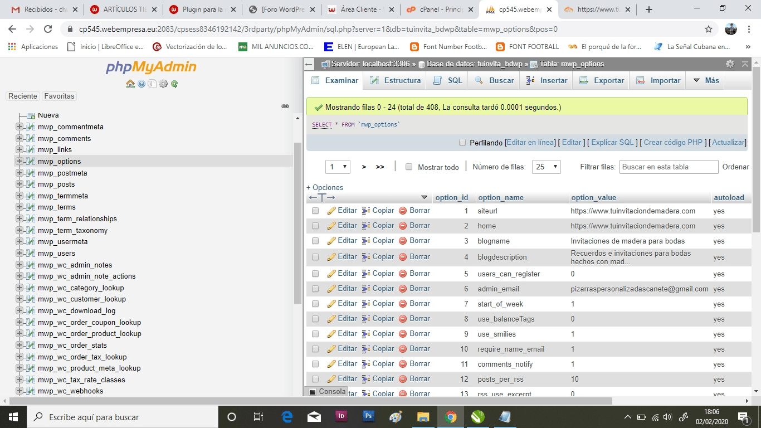Image resolution: width=761 pixels, height=428 pixels.
Task: Expand the mwp_links tree node
Action: [19, 149]
